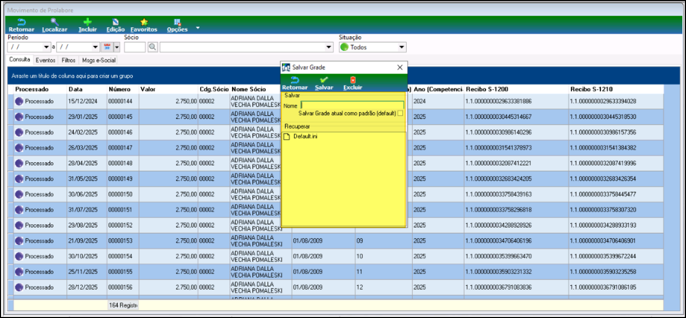This screenshot has width=686, height=318.
Task: Click the purple status icon in row 00000144
Action: 19,101
